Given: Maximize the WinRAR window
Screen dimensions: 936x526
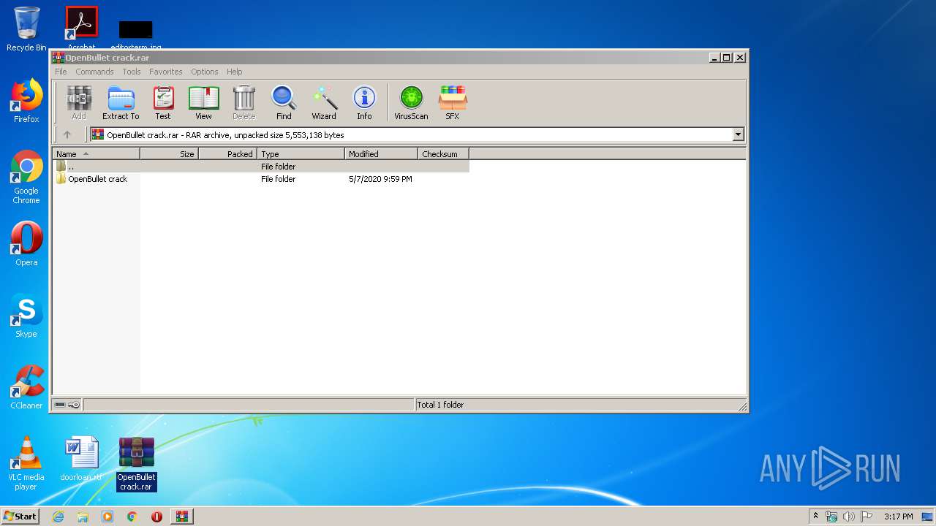Looking at the screenshot, I should point(726,58).
